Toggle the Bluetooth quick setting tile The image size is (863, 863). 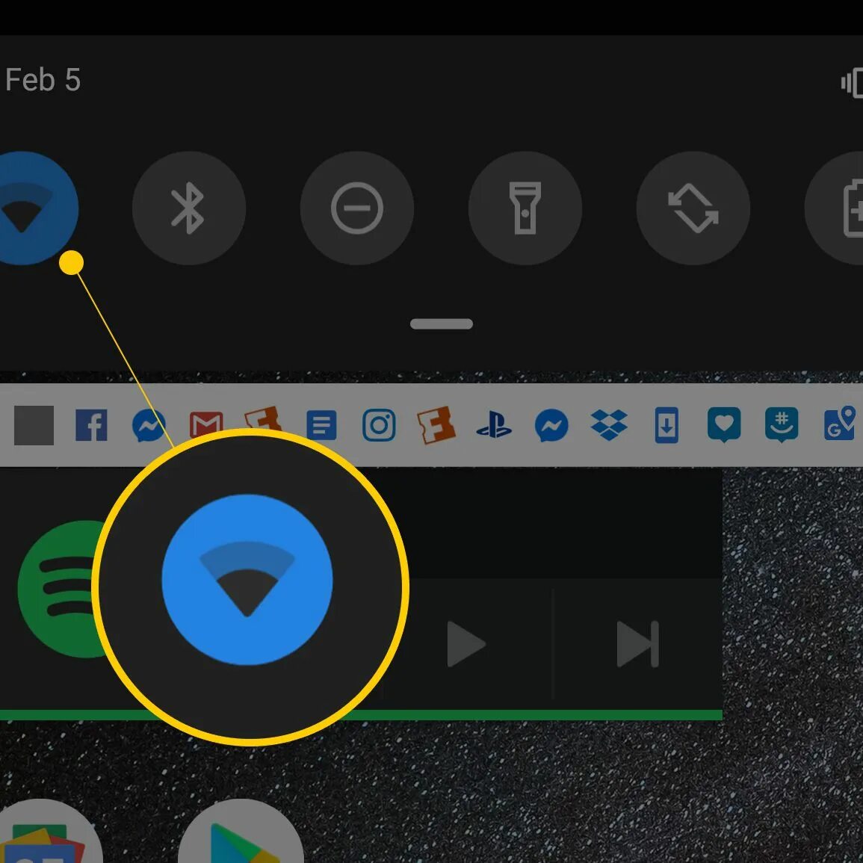(x=189, y=208)
